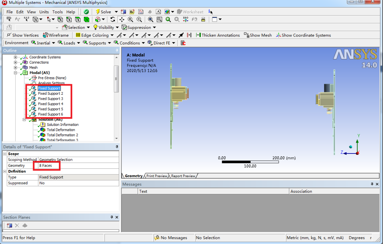Open the Edit menu
This screenshot has width=383, height=244.
coord(20,12)
